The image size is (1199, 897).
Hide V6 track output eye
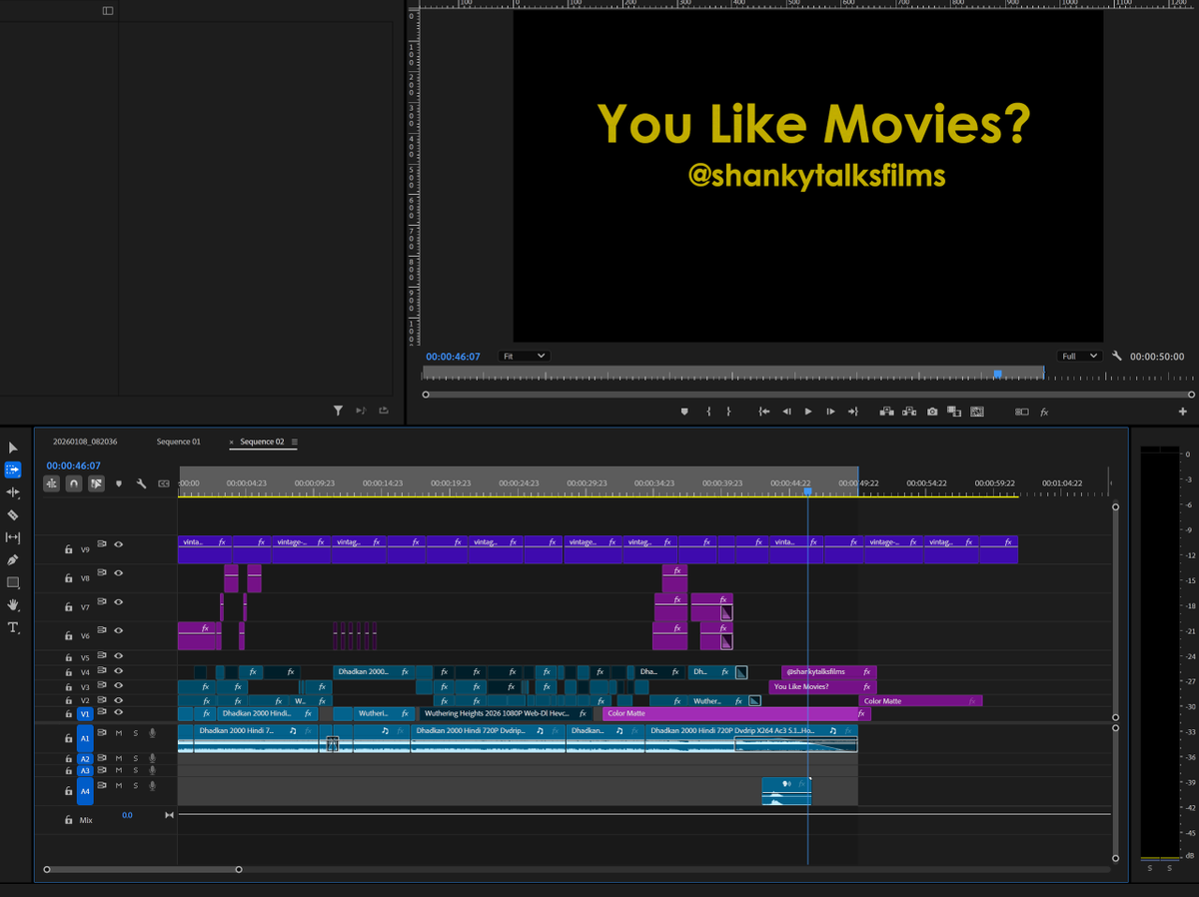point(118,630)
